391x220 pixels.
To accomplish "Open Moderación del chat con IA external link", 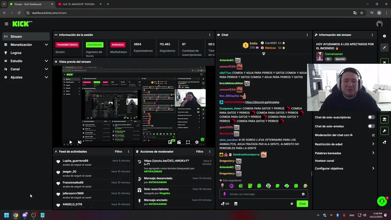I will [373, 135].
